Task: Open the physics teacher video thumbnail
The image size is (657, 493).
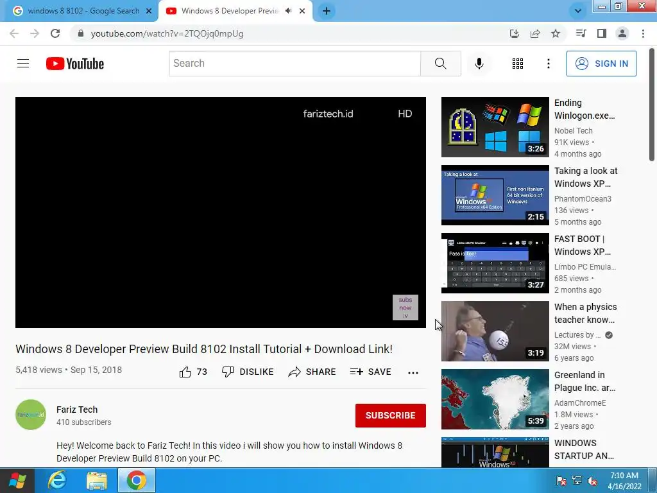Action: (x=495, y=331)
